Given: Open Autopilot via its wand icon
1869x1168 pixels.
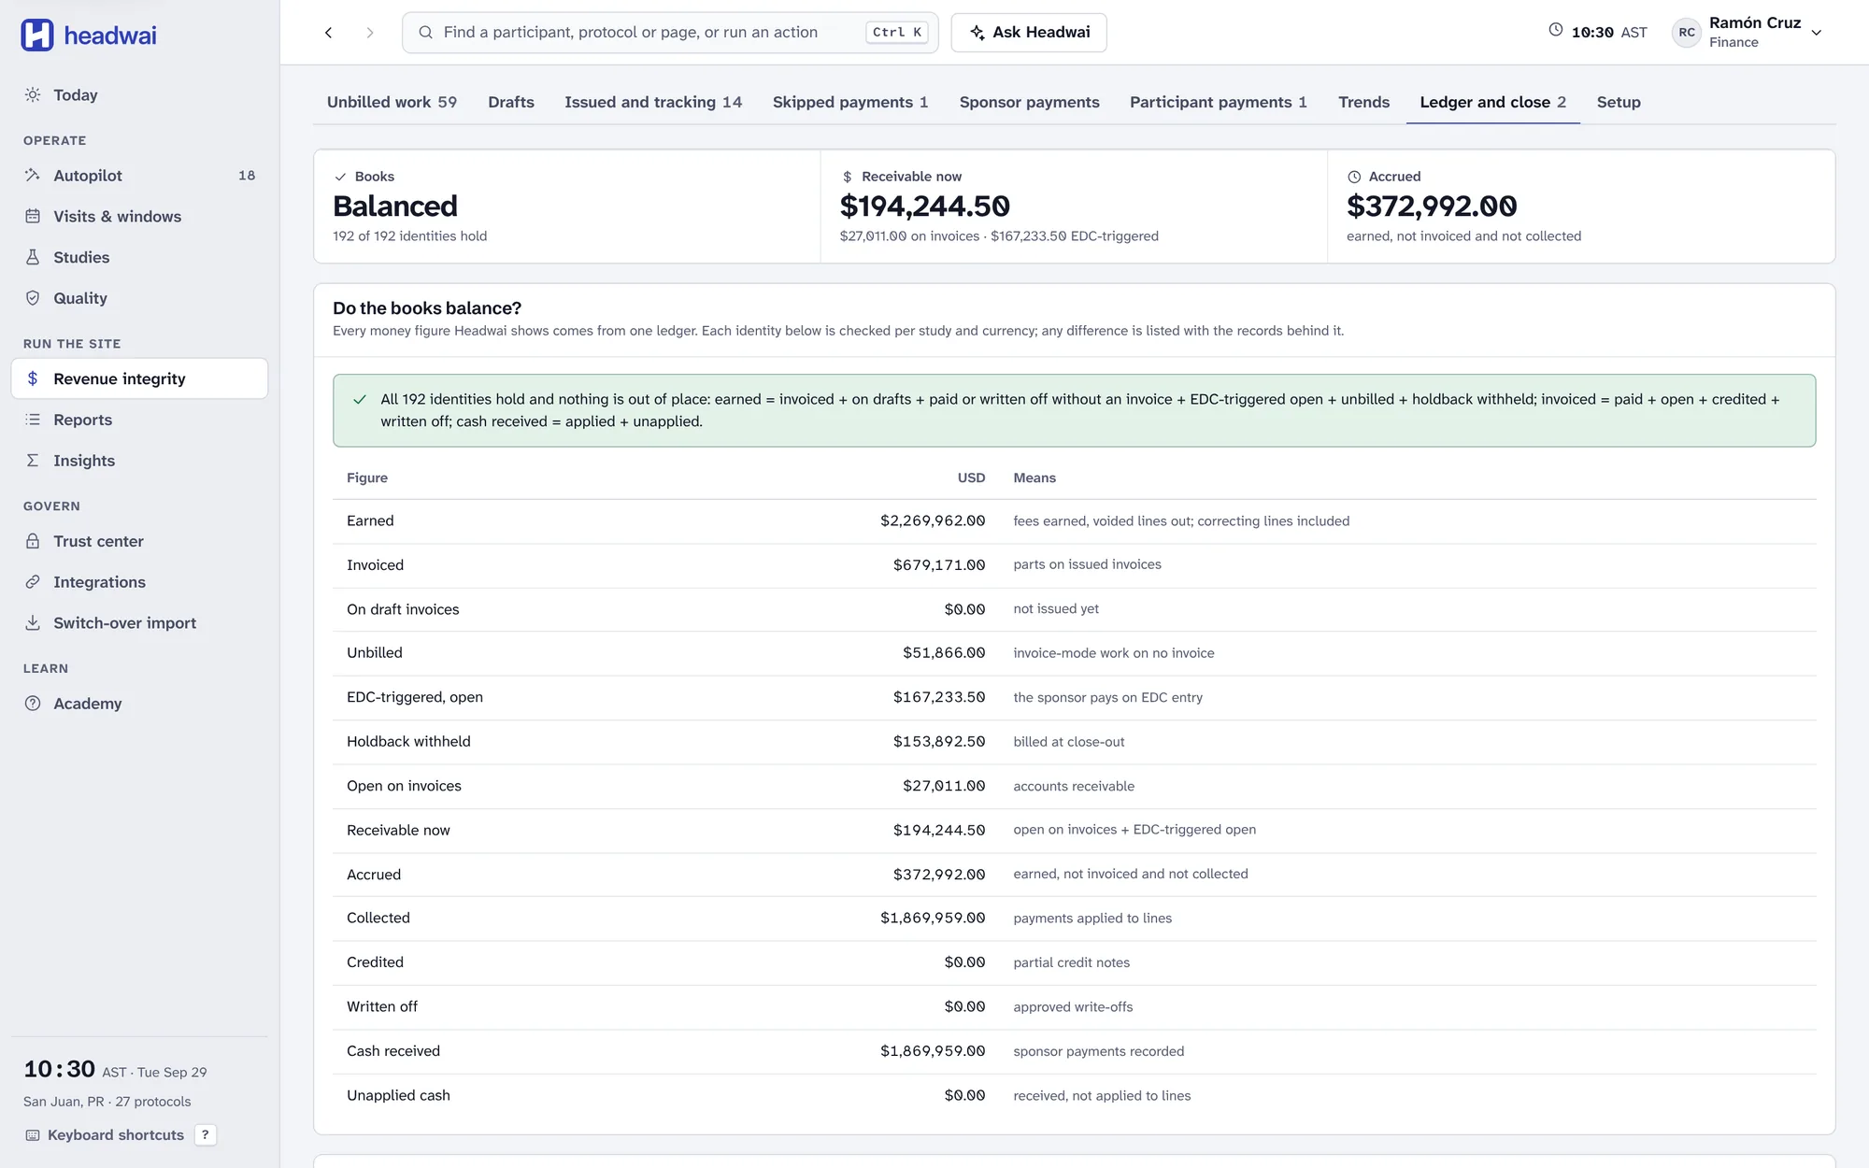Looking at the screenshot, I should pos(33,176).
